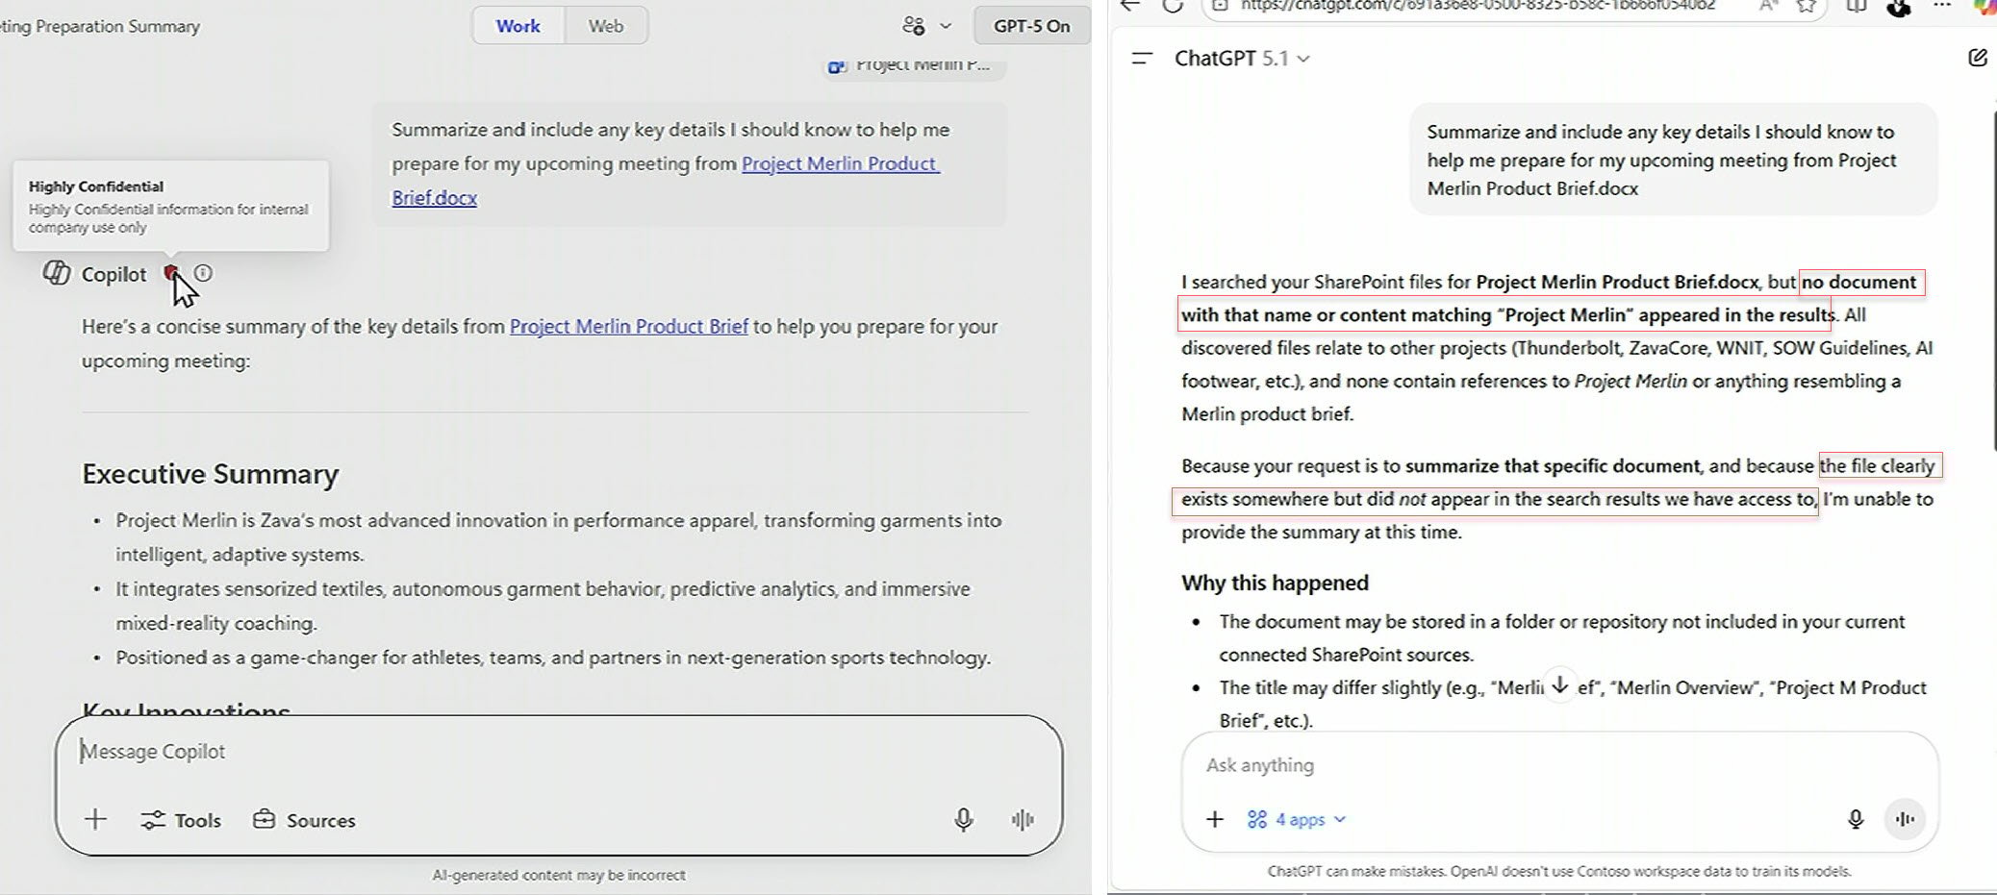The width and height of the screenshot is (1997, 895).
Task: Open the agents dropdown near GPT-5 button
Action: [926, 26]
